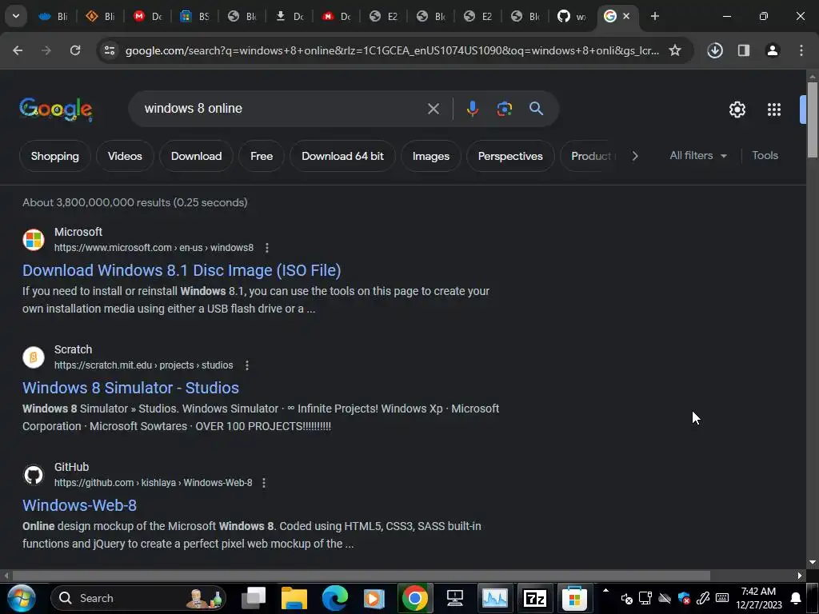
Task: Open Microsoft Edge from the taskbar
Action: (x=335, y=598)
